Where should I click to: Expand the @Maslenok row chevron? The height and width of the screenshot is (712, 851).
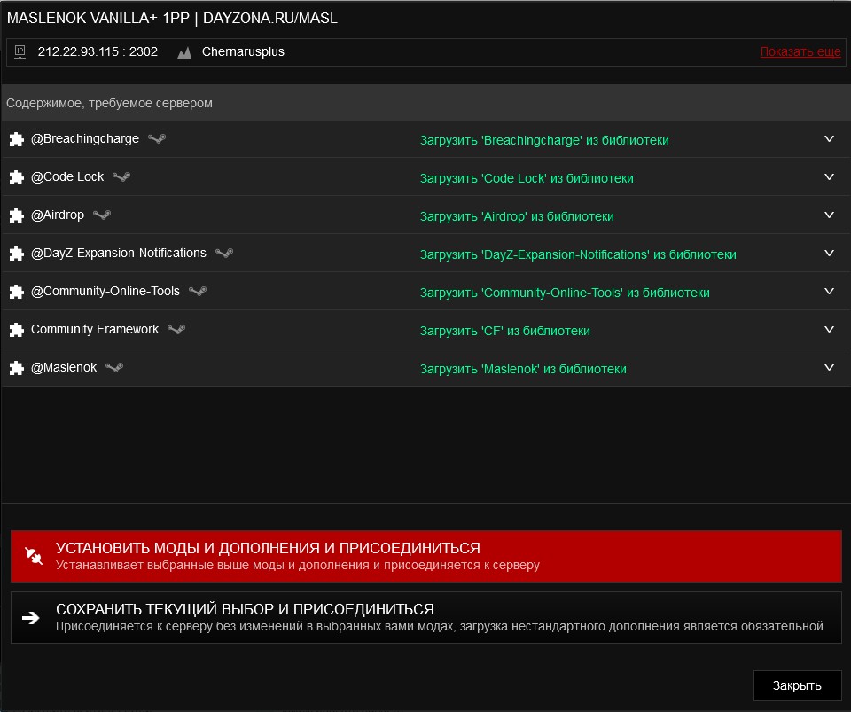coord(830,367)
